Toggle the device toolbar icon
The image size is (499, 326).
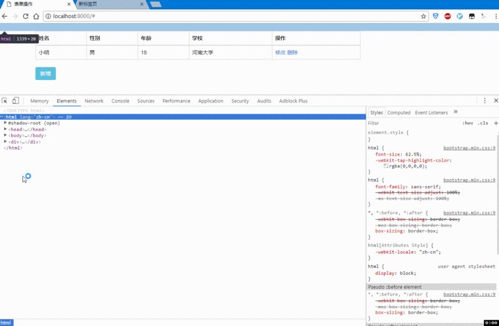point(16,101)
